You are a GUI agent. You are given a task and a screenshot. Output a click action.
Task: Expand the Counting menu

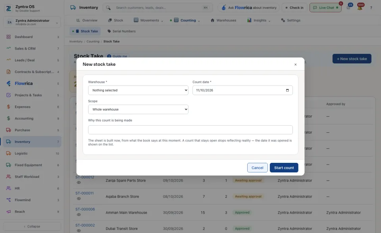tap(187, 20)
